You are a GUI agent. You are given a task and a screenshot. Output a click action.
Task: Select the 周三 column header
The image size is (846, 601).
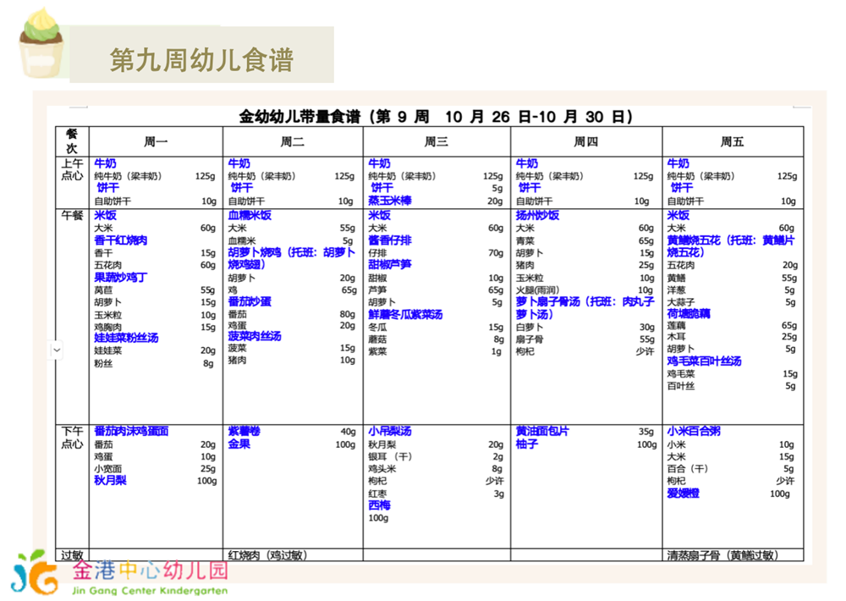[437, 142]
